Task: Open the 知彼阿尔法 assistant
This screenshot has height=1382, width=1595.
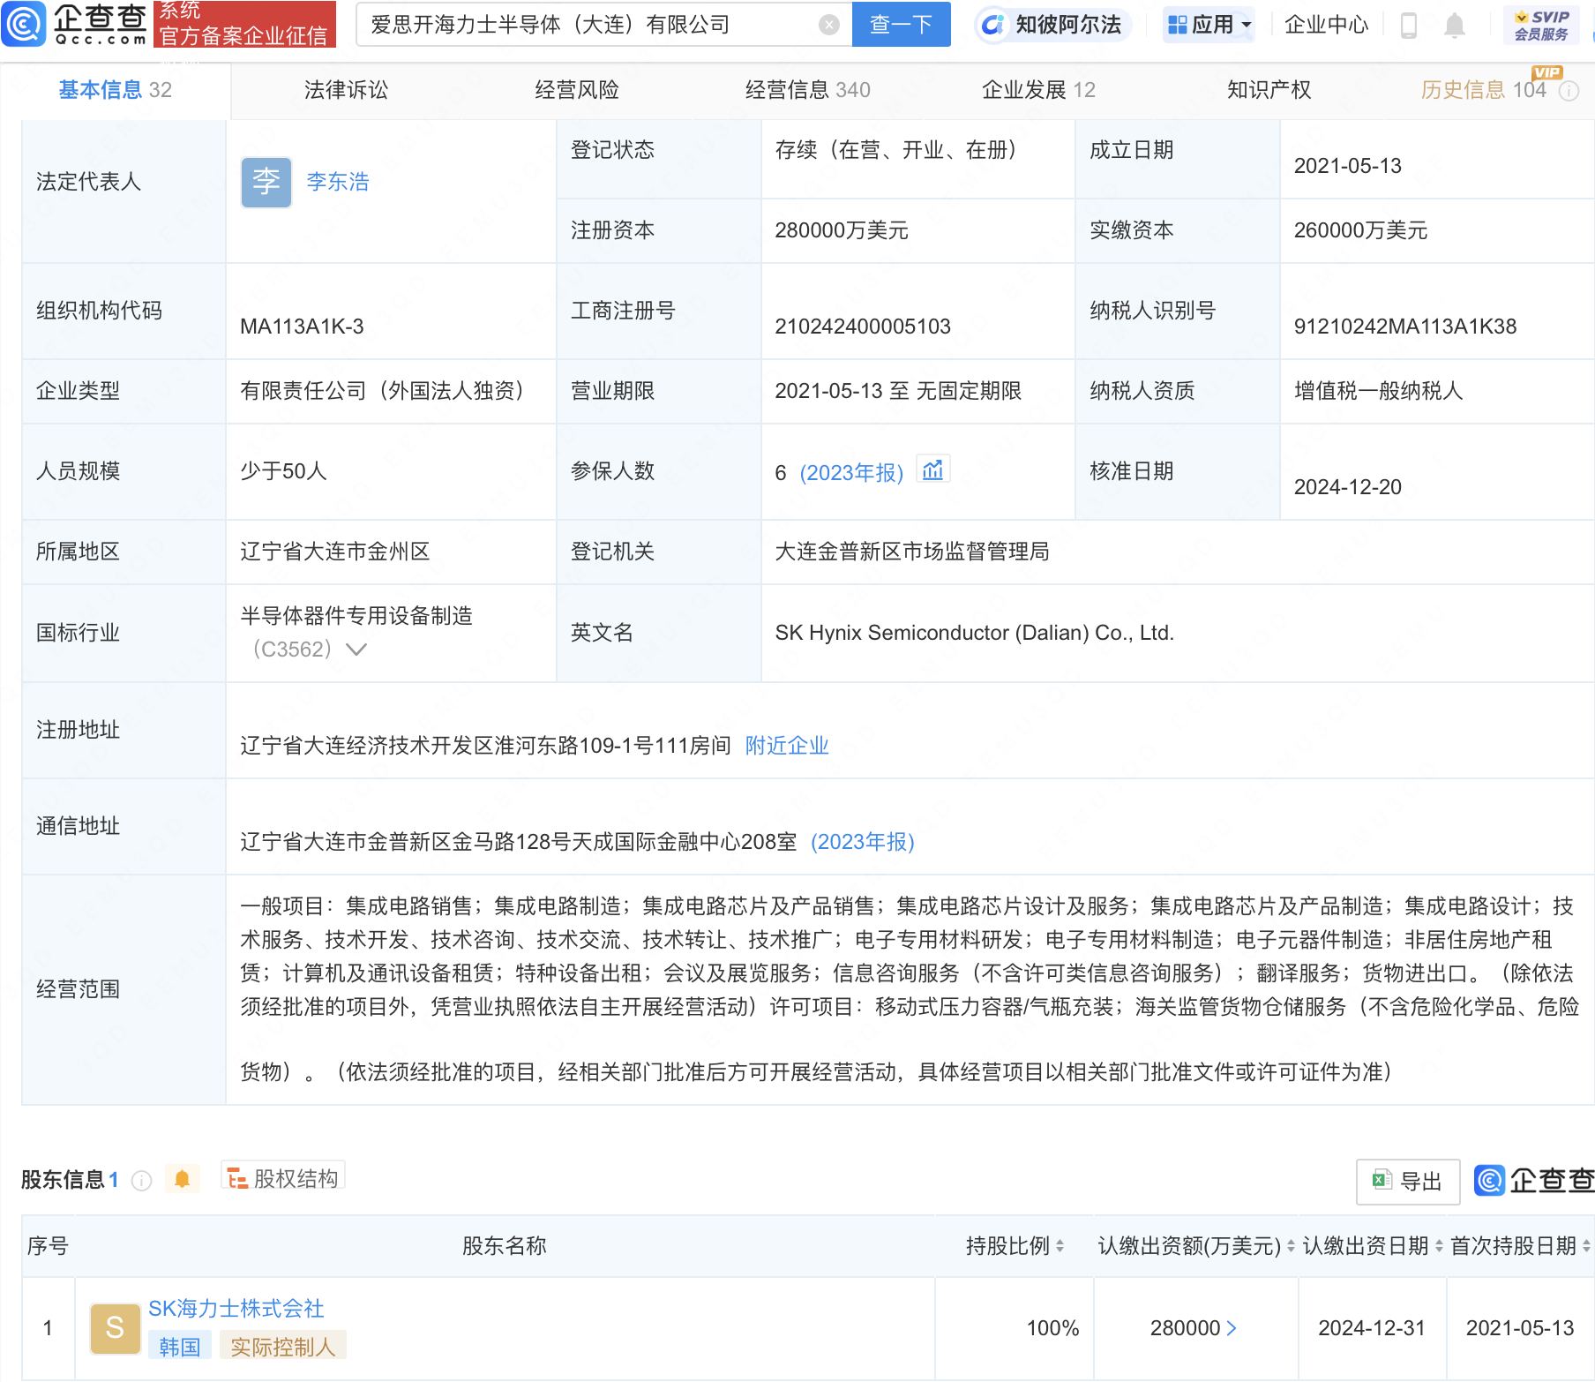Action: [x=1052, y=25]
